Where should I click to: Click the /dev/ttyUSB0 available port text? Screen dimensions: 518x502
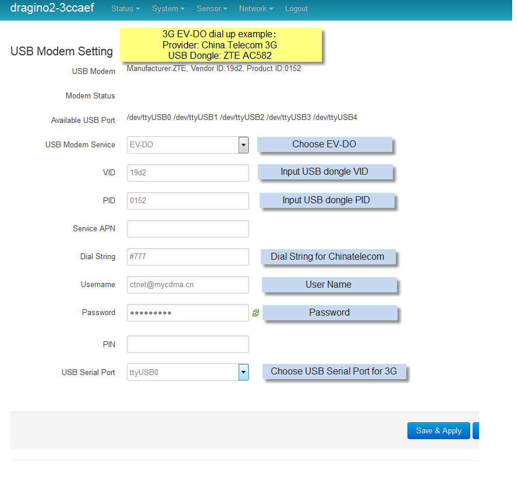[149, 117]
